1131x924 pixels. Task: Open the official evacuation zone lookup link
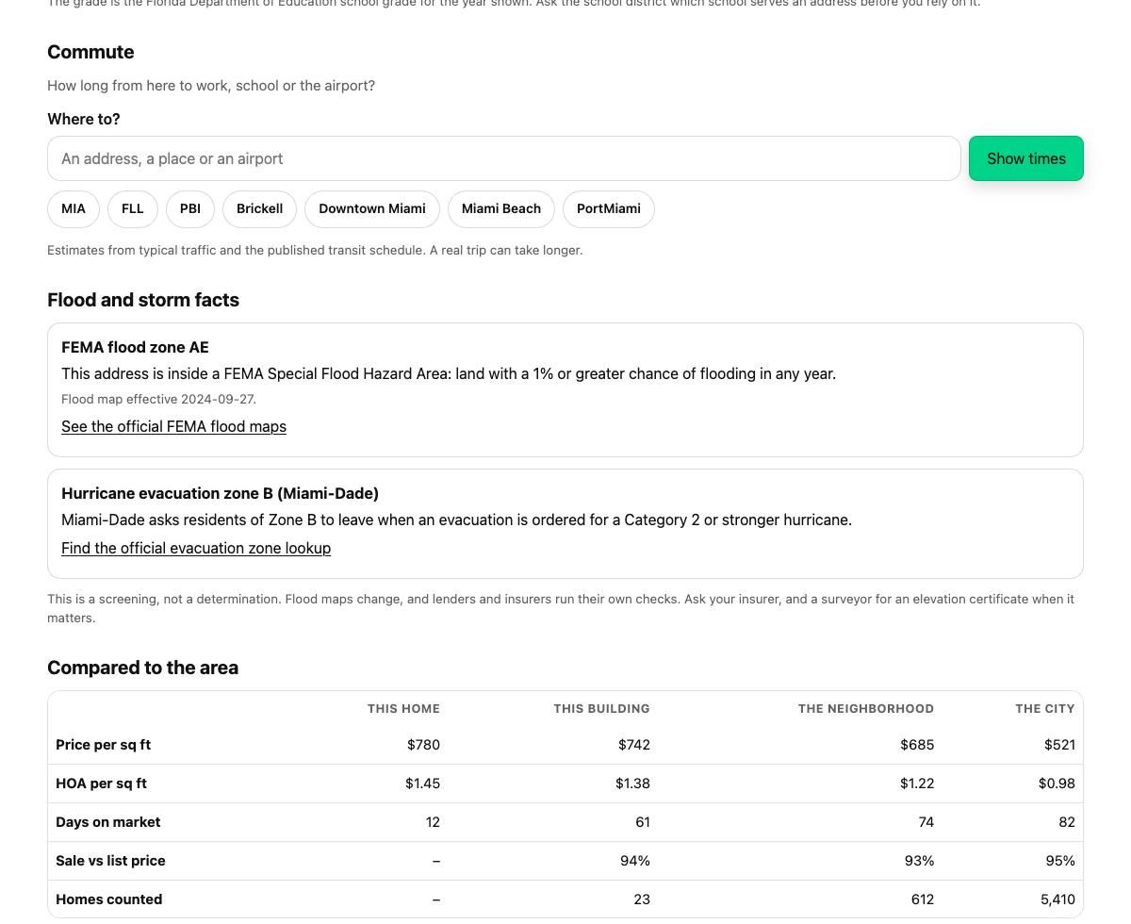(196, 548)
